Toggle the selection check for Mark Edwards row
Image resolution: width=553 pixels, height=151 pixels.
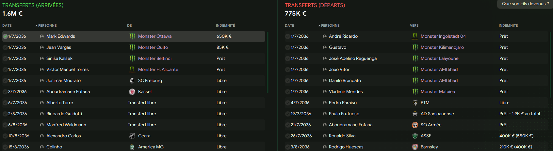tap(5, 36)
